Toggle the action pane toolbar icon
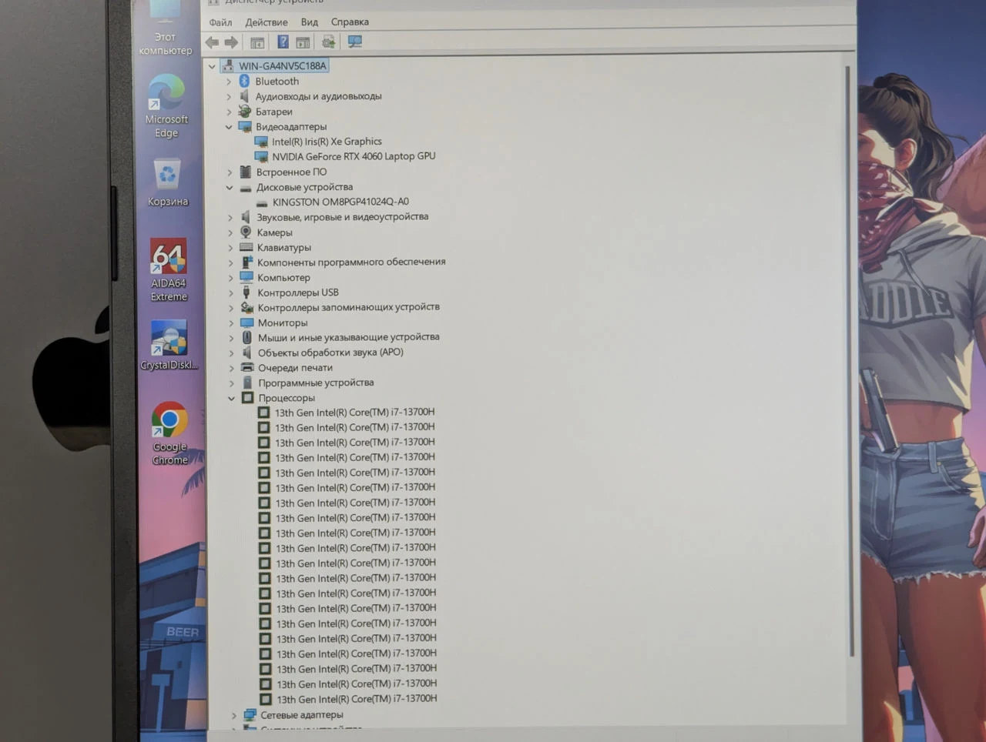This screenshot has height=742, width=986. [303, 42]
